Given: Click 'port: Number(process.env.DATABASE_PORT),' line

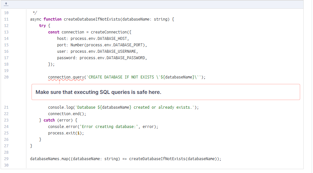Looking at the screenshot, I should click(102, 45).
